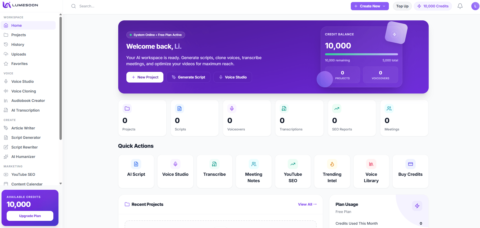Open History in the sidebar
Viewport: 480px width, 228px height.
(28, 45)
